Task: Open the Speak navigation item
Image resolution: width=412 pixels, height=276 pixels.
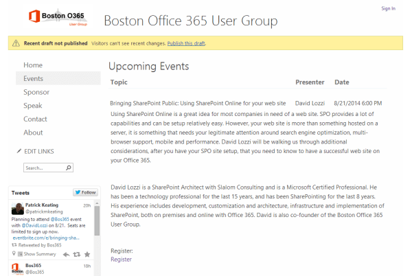Action: tap(32, 106)
